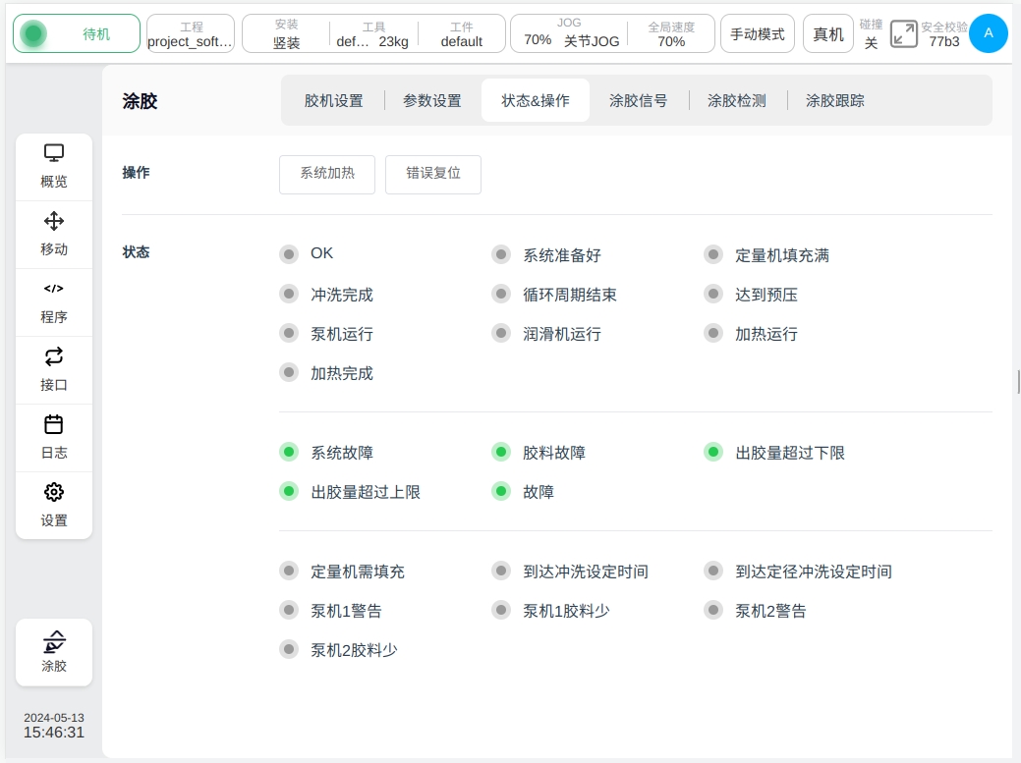Select the 接口 interface icon
The width and height of the screenshot is (1021, 763).
click(54, 357)
